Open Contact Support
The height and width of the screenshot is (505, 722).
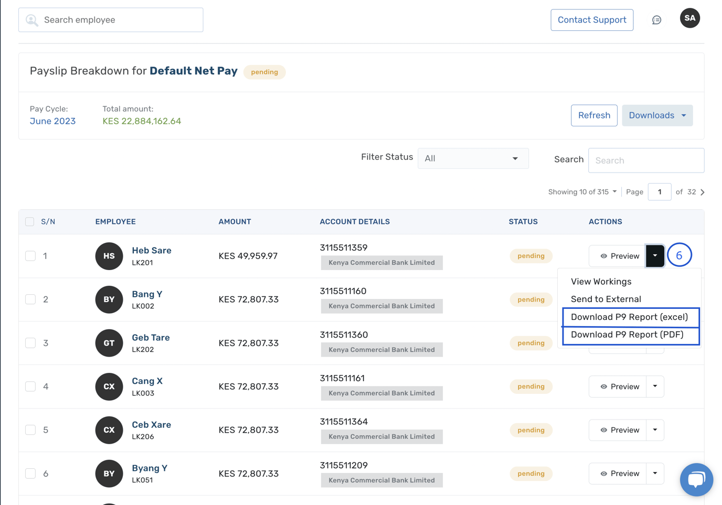click(592, 19)
